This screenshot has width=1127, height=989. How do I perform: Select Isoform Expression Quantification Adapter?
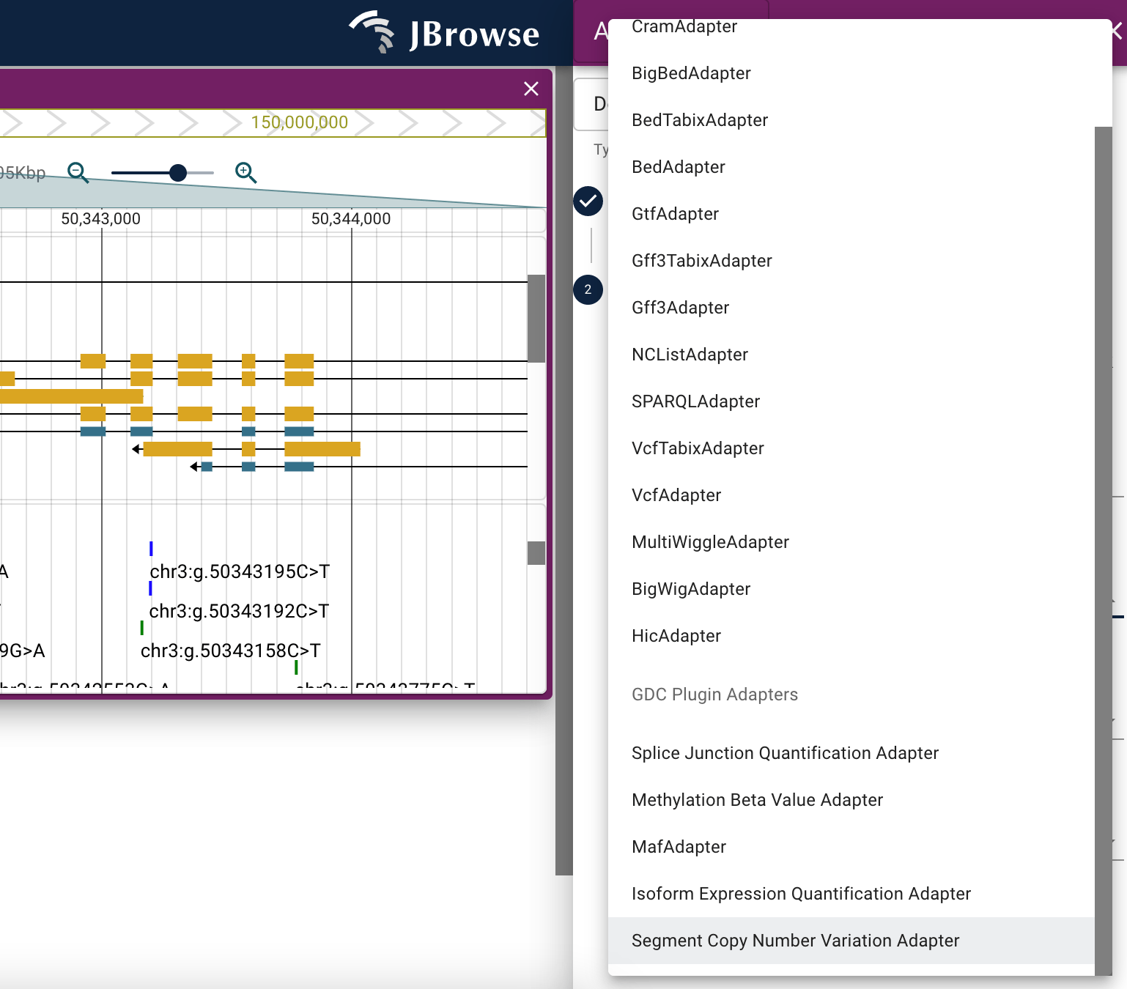[x=851, y=894]
